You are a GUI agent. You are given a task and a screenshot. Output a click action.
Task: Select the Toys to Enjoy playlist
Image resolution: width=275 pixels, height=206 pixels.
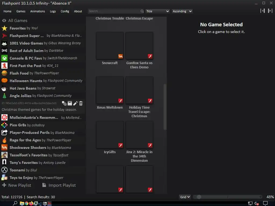tap(43, 178)
